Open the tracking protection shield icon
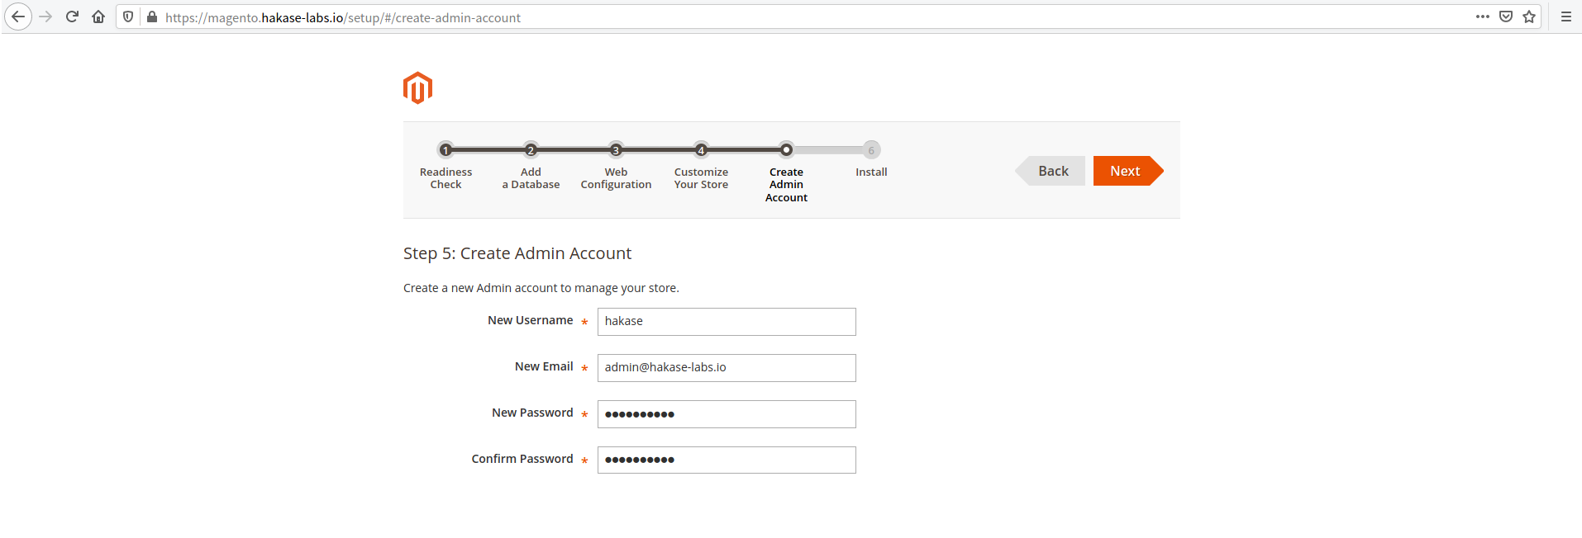Screen dimensions: 1582x538 [128, 17]
